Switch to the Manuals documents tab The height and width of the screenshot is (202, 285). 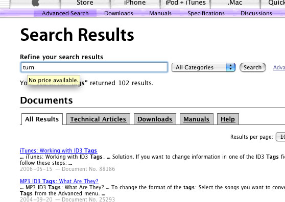click(x=196, y=119)
